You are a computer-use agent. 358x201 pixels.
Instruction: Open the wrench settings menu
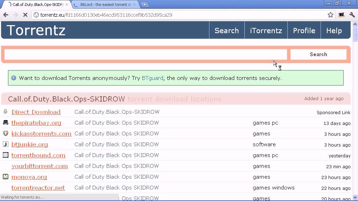pos(352,15)
